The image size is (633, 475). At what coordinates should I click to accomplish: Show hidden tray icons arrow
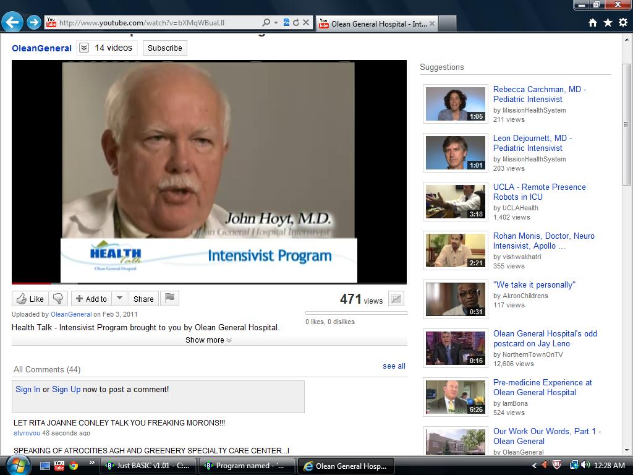click(534, 466)
